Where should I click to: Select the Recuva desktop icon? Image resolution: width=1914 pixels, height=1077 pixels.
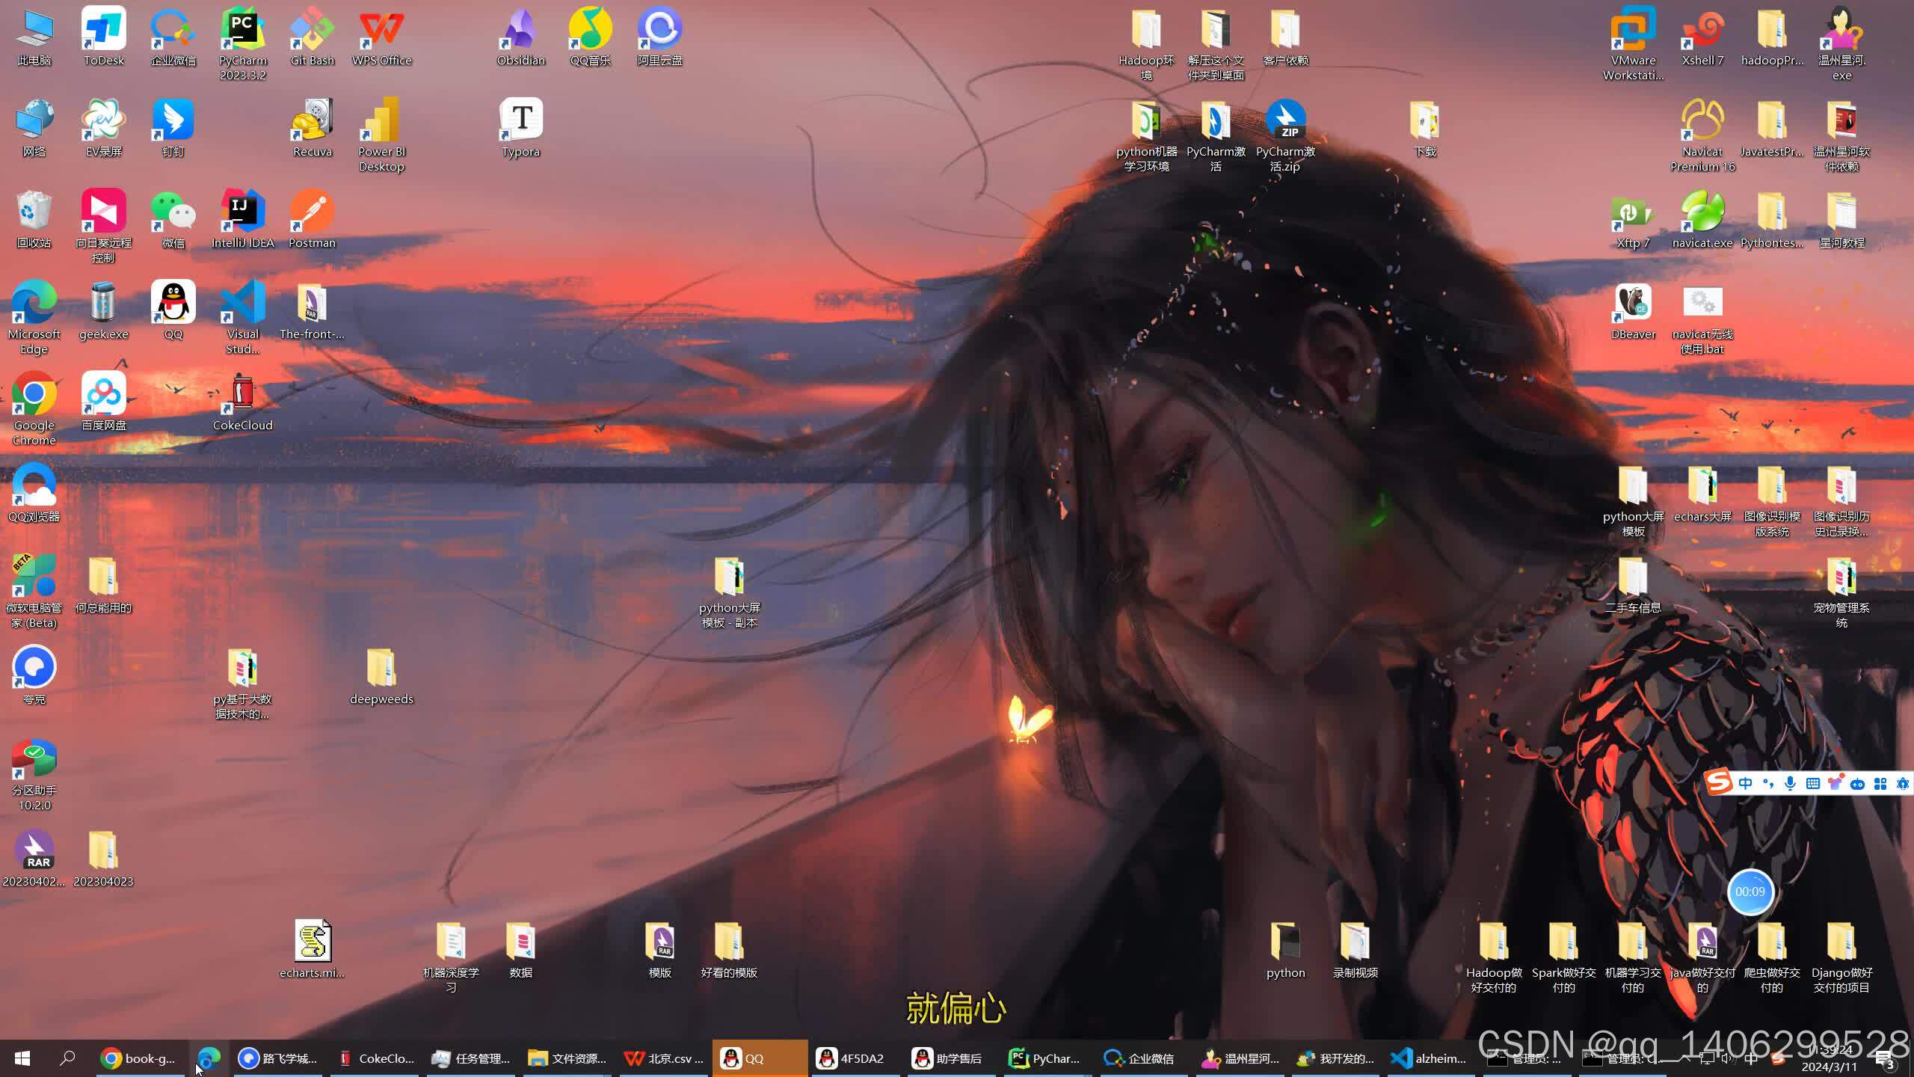[313, 129]
